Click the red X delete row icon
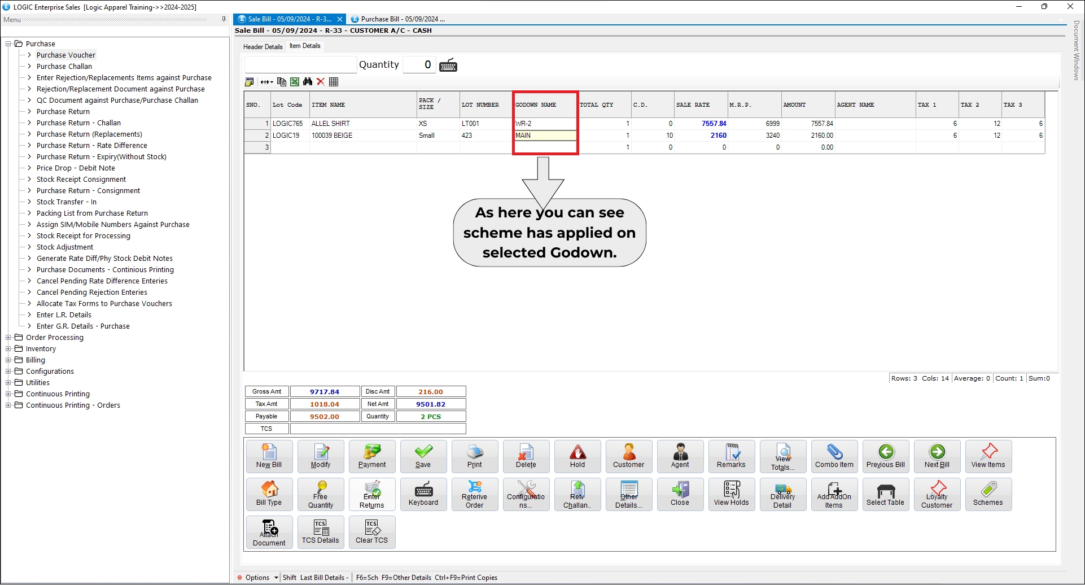The image size is (1085, 585). (x=321, y=82)
